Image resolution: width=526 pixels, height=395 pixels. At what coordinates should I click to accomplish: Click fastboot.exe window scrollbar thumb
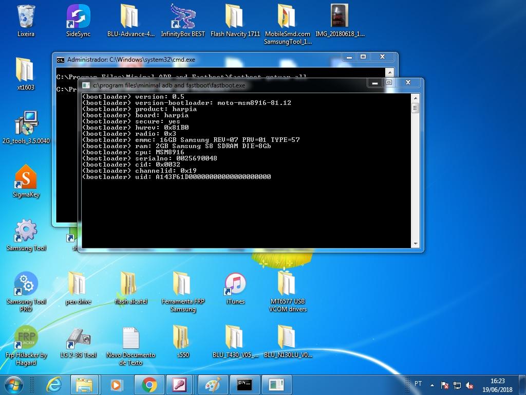click(415, 107)
